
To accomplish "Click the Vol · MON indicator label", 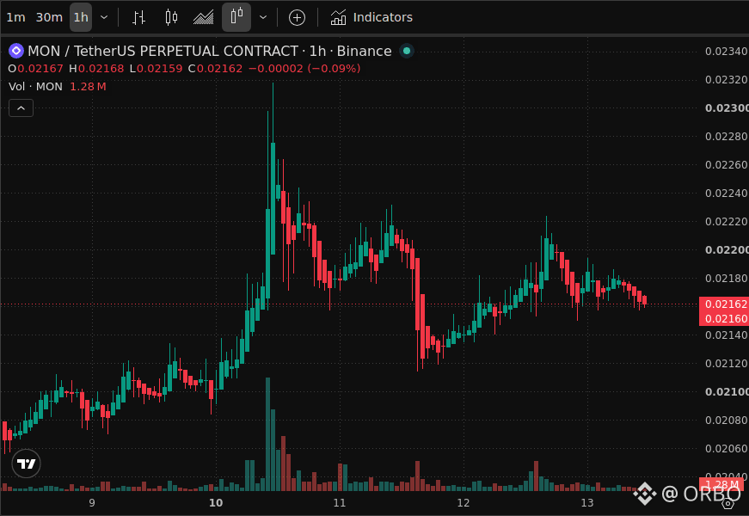I will pos(35,87).
